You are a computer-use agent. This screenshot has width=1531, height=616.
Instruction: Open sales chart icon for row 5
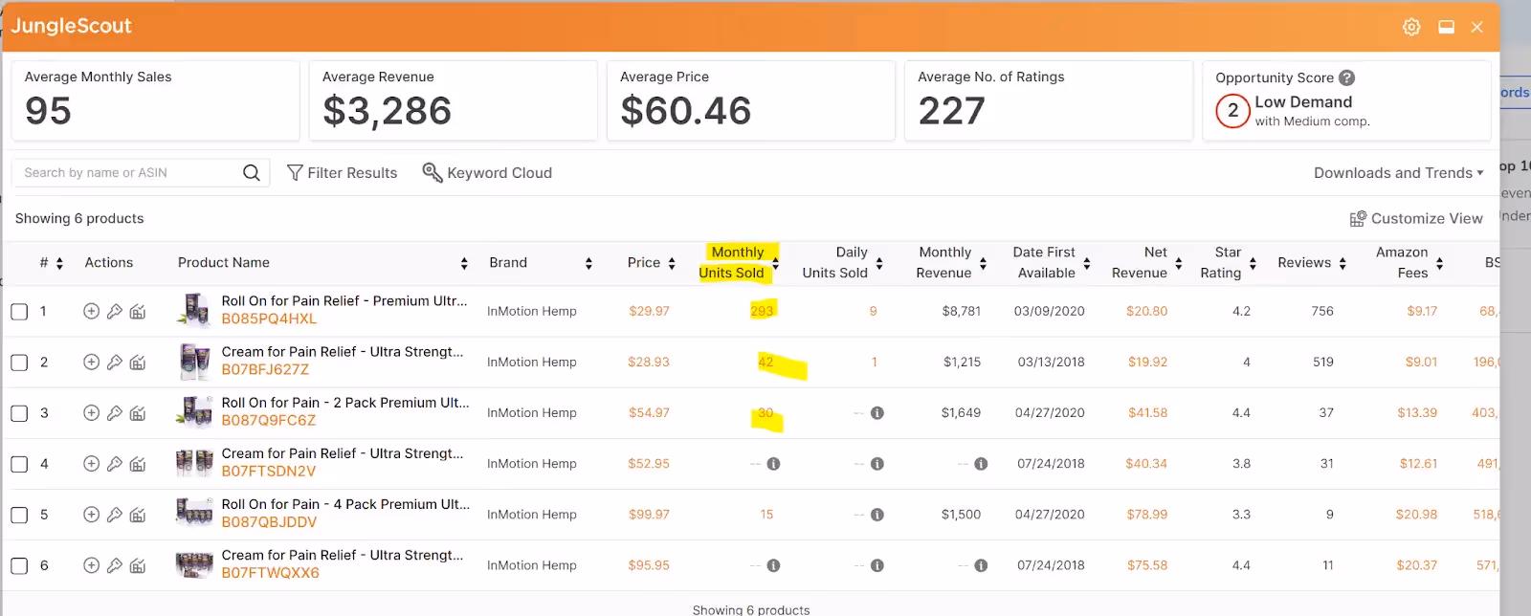pyautogui.click(x=138, y=514)
